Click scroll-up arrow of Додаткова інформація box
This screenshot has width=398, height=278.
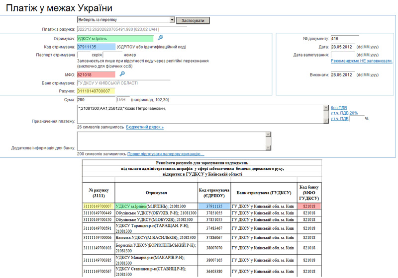[x=268, y=135]
